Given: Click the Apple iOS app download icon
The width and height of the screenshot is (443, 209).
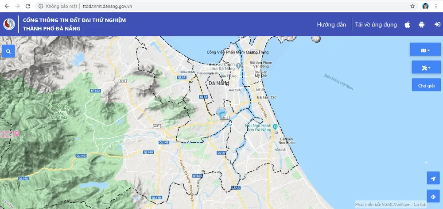Looking at the screenshot, I should (407, 25).
